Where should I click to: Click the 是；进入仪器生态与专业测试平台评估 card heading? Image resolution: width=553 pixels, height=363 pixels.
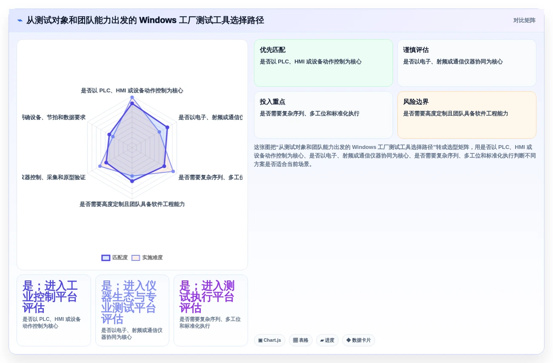[129, 302]
